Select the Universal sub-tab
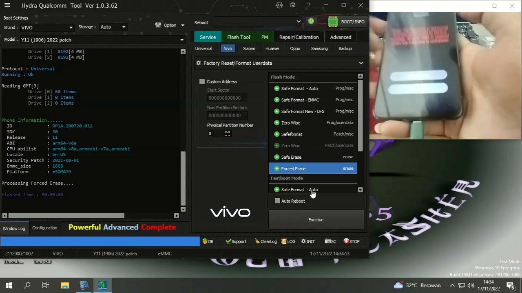 coord(203,48)
